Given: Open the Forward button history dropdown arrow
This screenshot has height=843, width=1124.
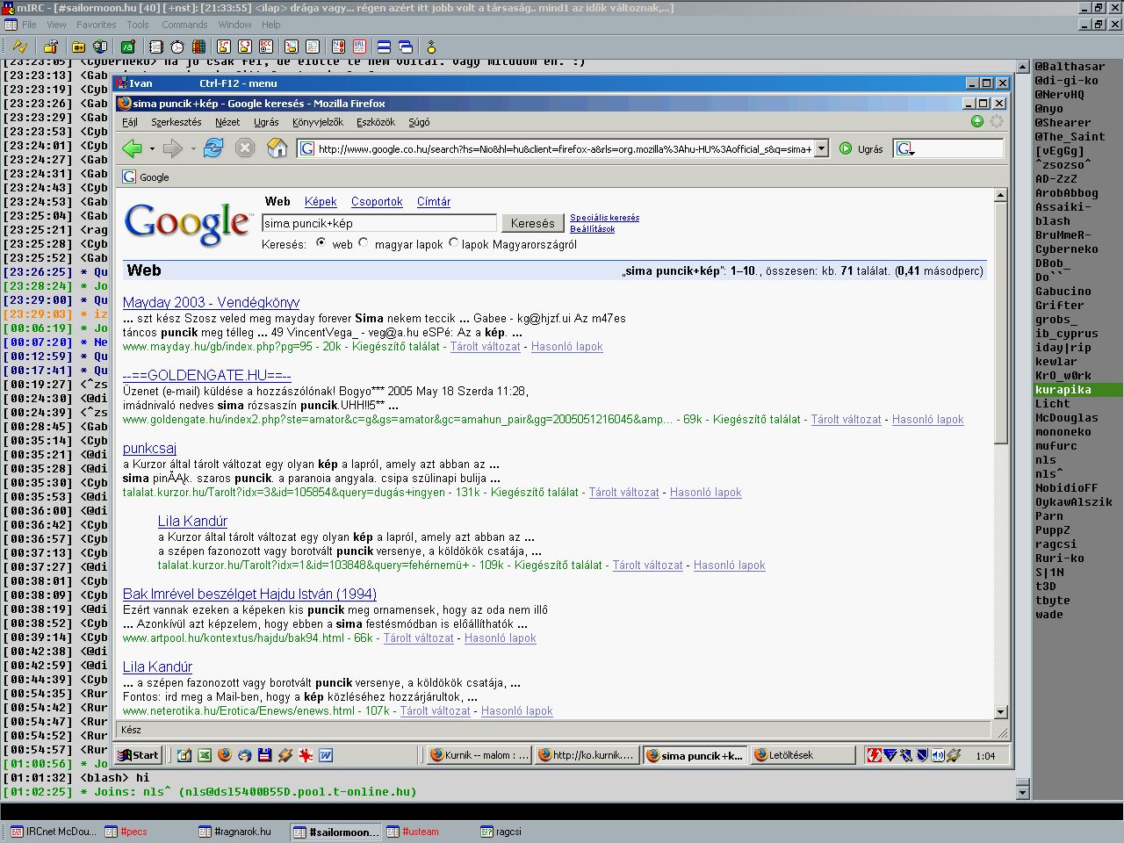Looking at the screenshot, I should (192, 148).
